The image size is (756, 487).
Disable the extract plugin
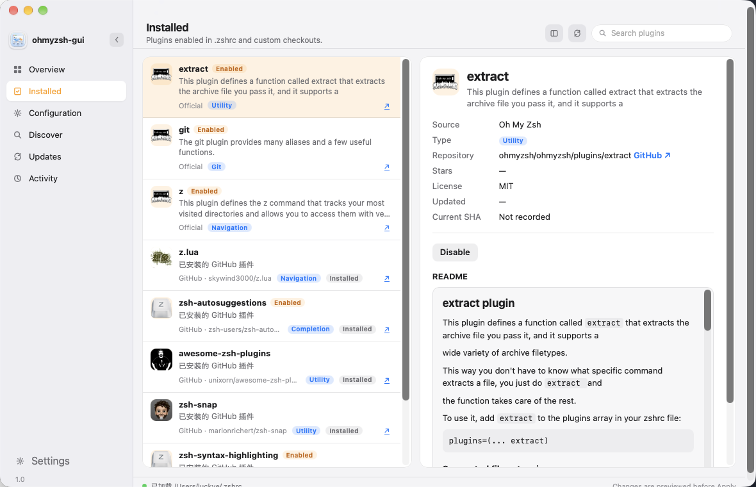point(455,252)
